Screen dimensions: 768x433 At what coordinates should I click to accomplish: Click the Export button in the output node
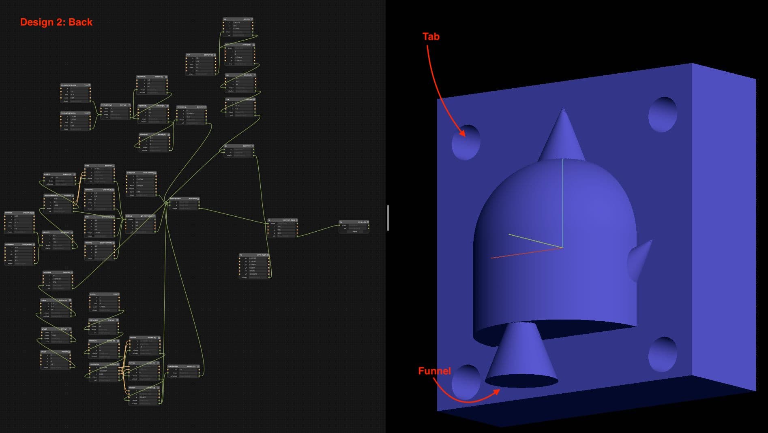[355, 231]
